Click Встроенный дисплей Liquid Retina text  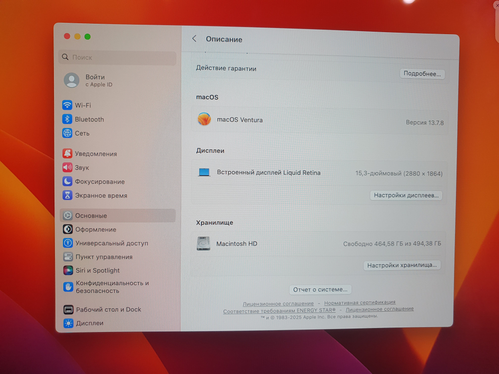coord(268,173)
